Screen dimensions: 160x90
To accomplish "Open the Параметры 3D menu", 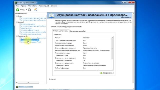I will click(44, 6).
